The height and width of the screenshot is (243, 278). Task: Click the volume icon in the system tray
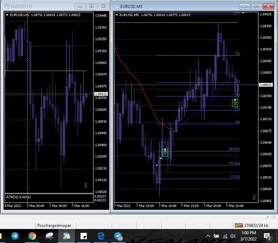click(x=233, y=236)
